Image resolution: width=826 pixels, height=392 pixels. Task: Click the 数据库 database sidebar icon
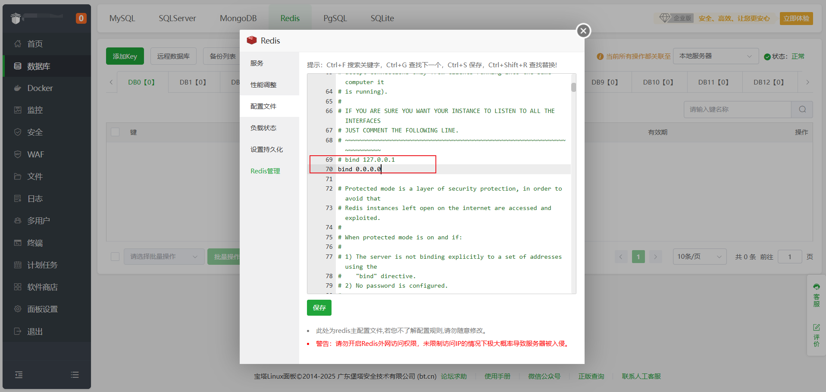pos(18,66)
